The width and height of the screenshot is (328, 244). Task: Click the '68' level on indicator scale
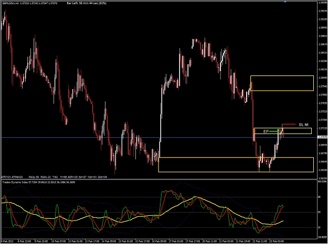click(x=320, y=197)
